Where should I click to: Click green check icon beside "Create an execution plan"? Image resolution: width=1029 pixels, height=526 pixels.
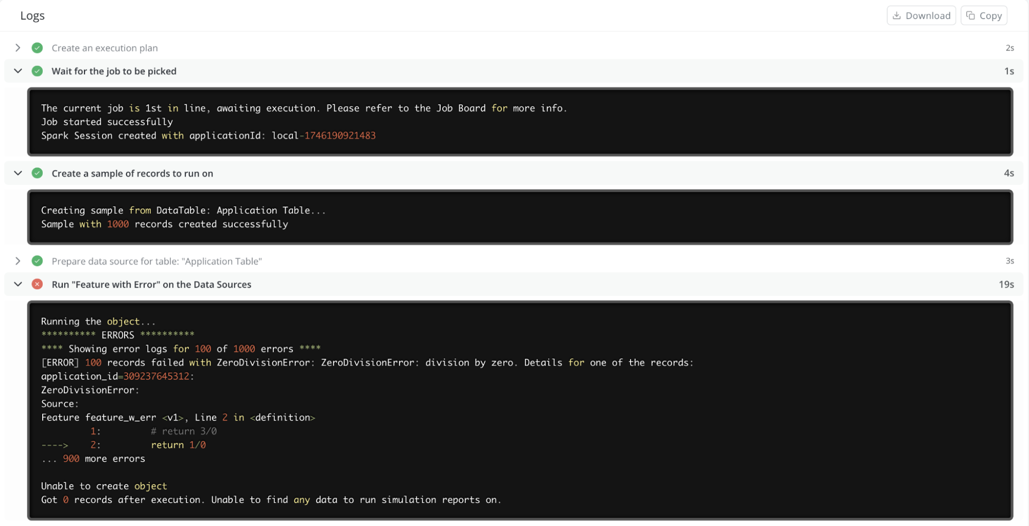click(37, 48)
